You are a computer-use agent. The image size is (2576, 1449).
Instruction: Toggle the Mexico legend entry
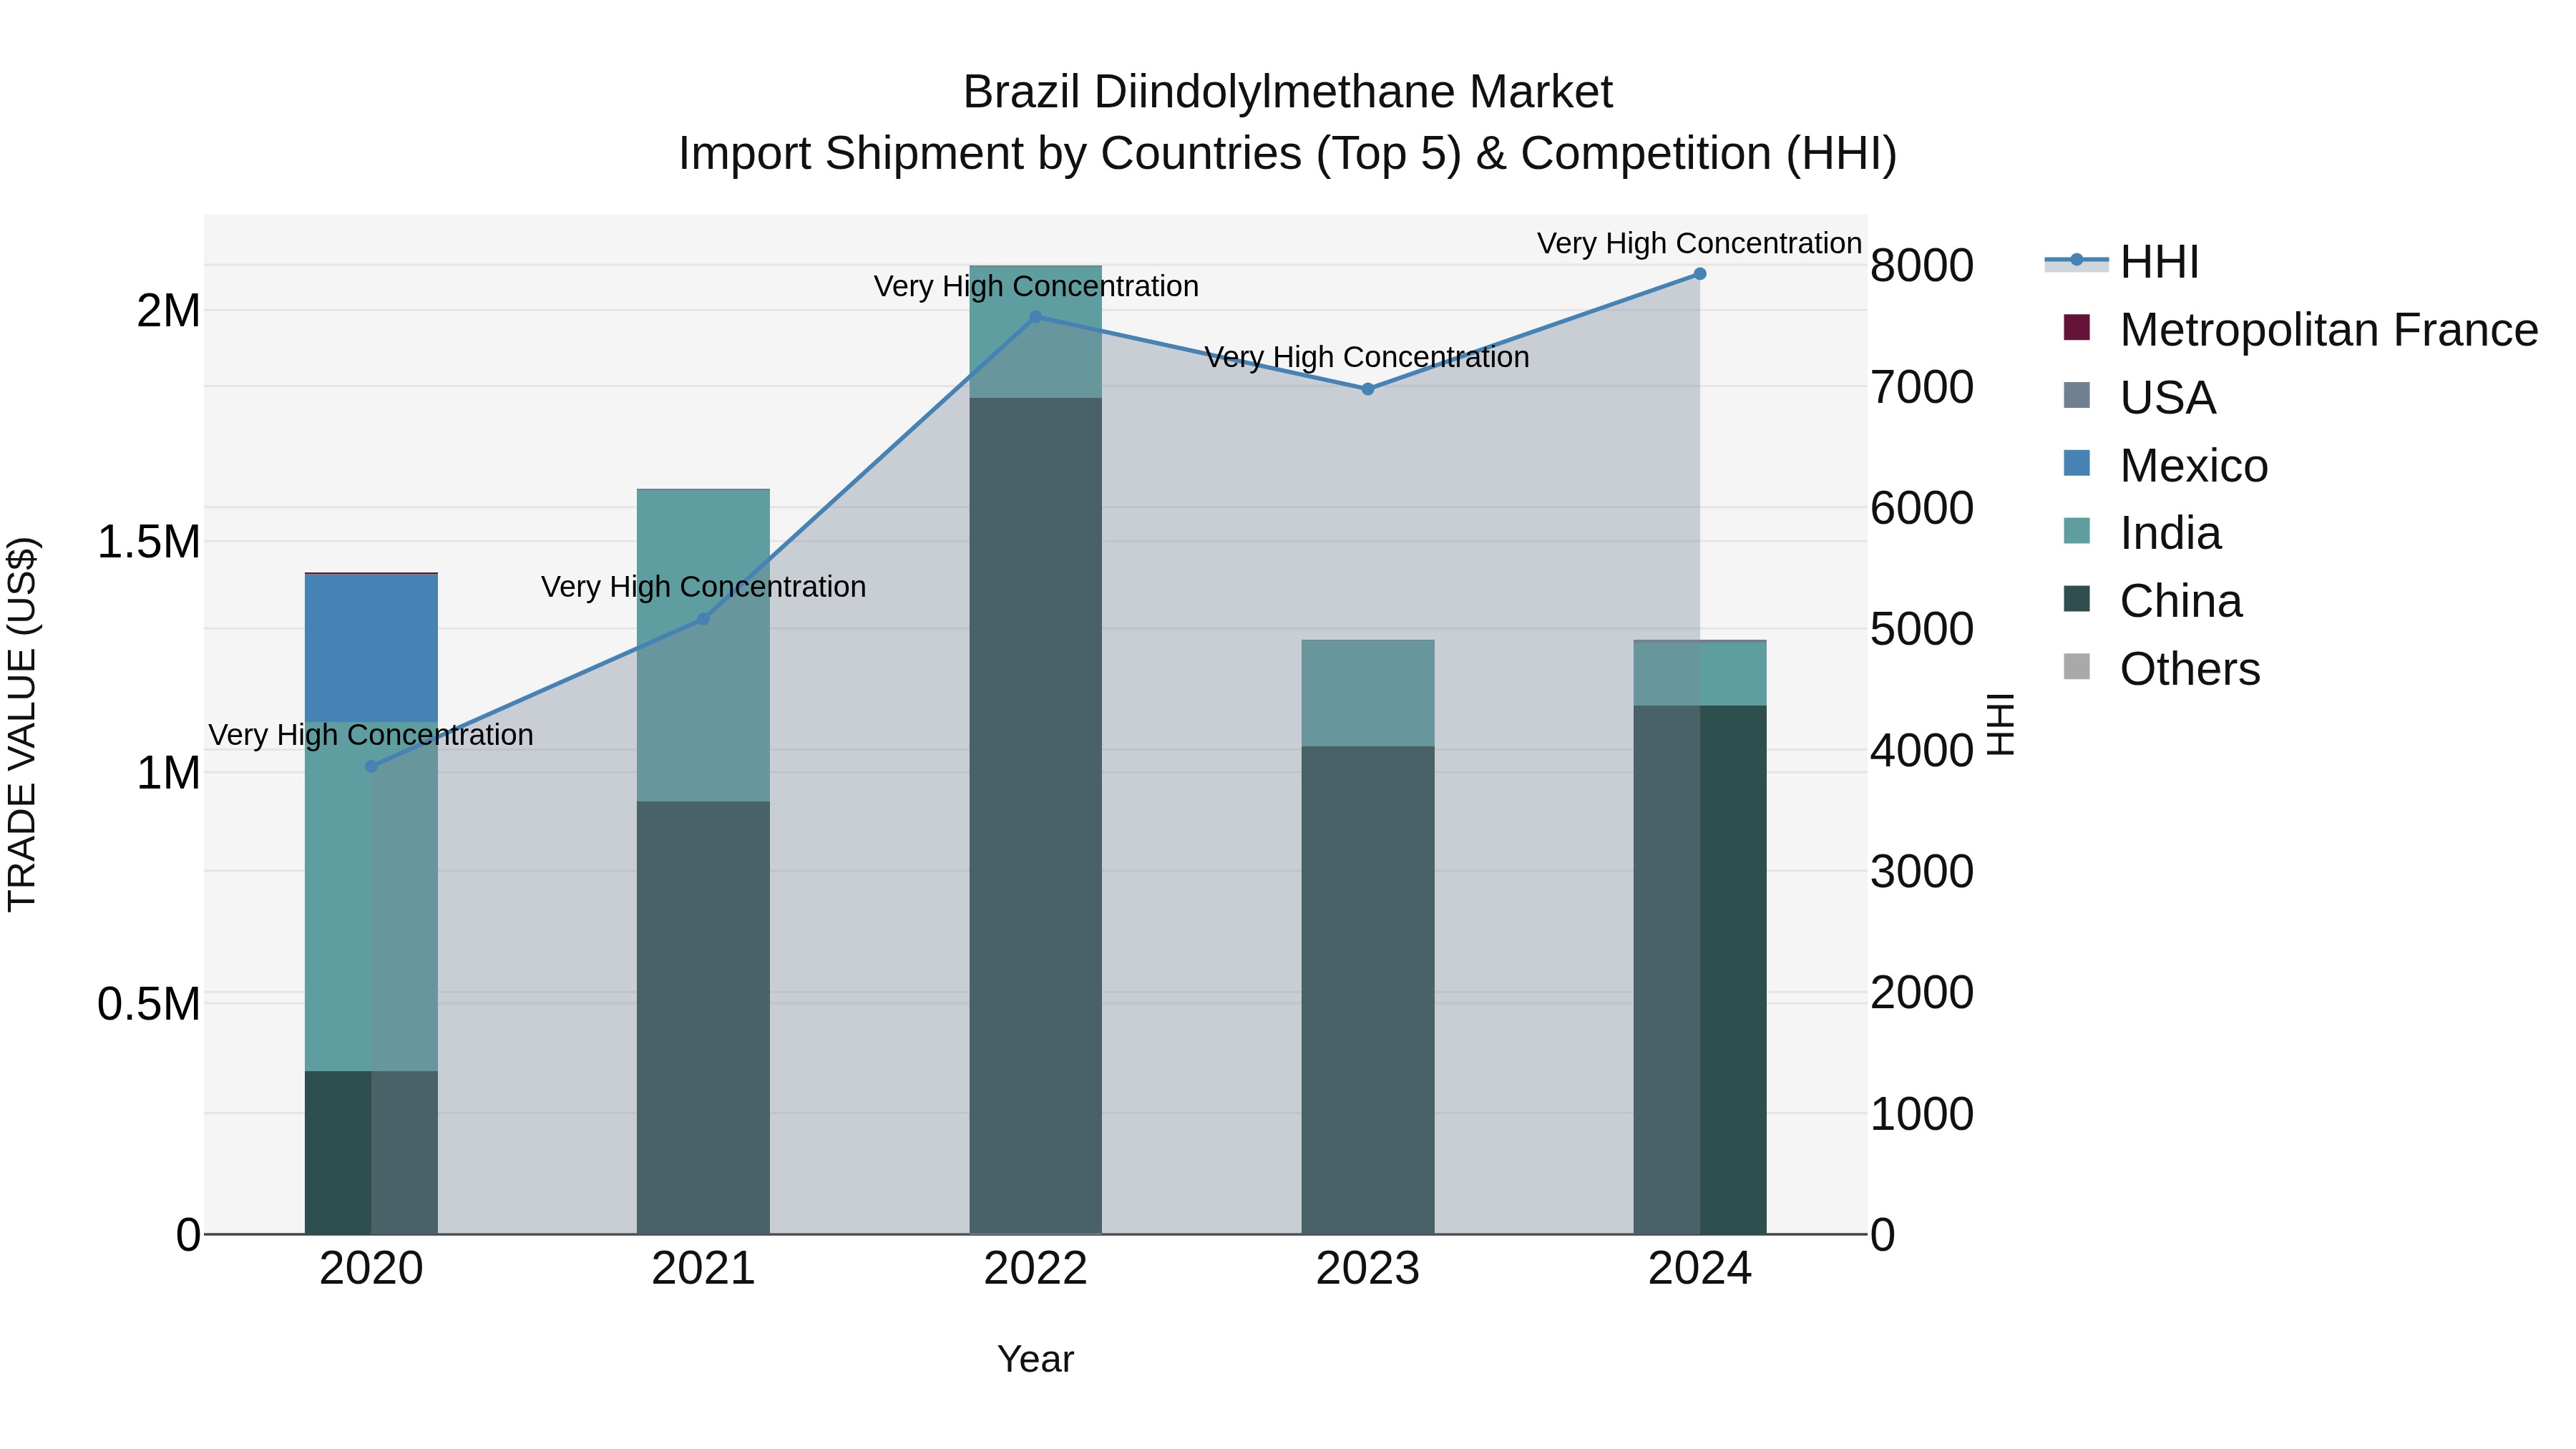click(2166, 466)
